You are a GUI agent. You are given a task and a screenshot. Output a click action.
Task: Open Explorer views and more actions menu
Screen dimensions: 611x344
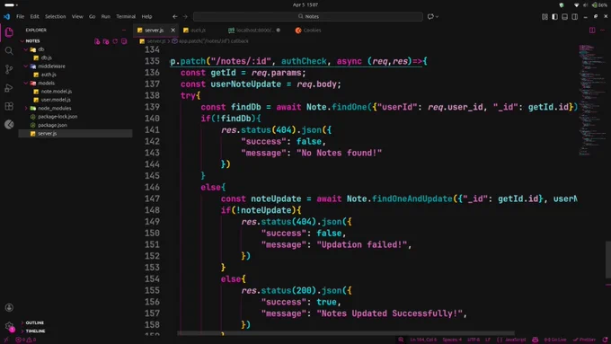[124, 30]
